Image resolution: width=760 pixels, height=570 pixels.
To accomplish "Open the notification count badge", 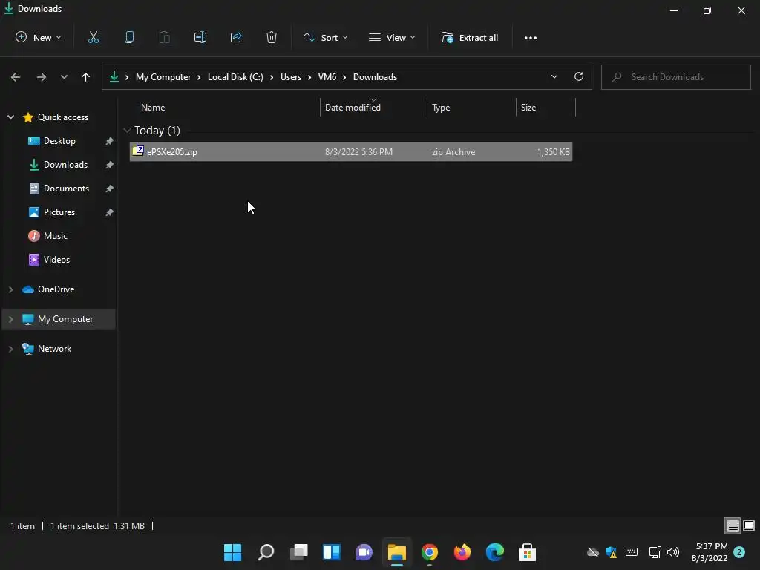I will 739,552.
